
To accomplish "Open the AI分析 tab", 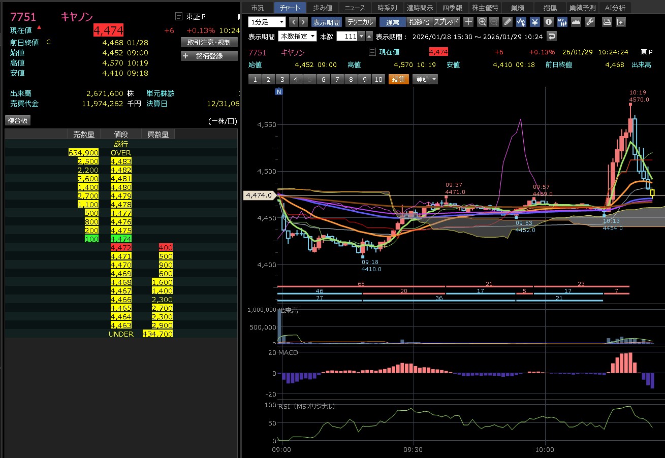I will click(615, 8).
